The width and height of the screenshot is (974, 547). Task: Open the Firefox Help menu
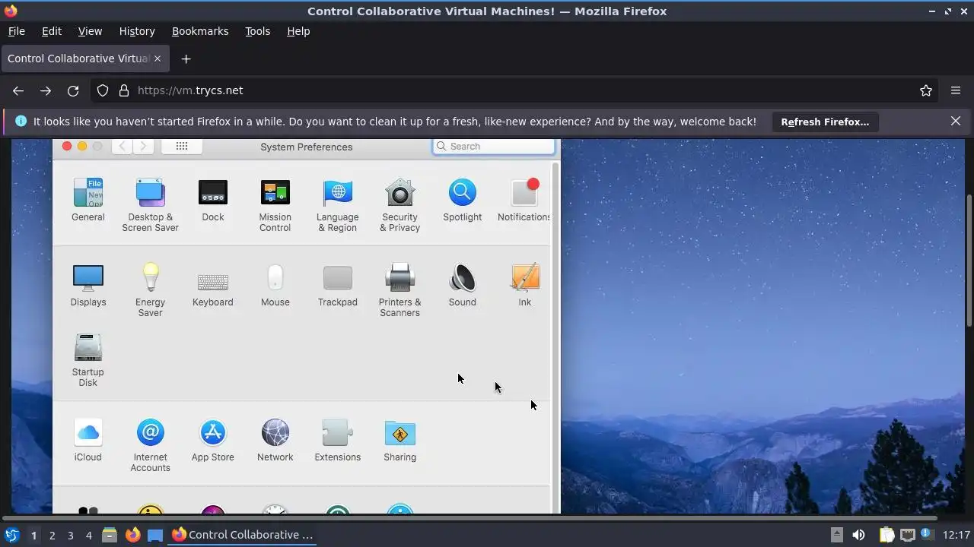pos(298,31)
